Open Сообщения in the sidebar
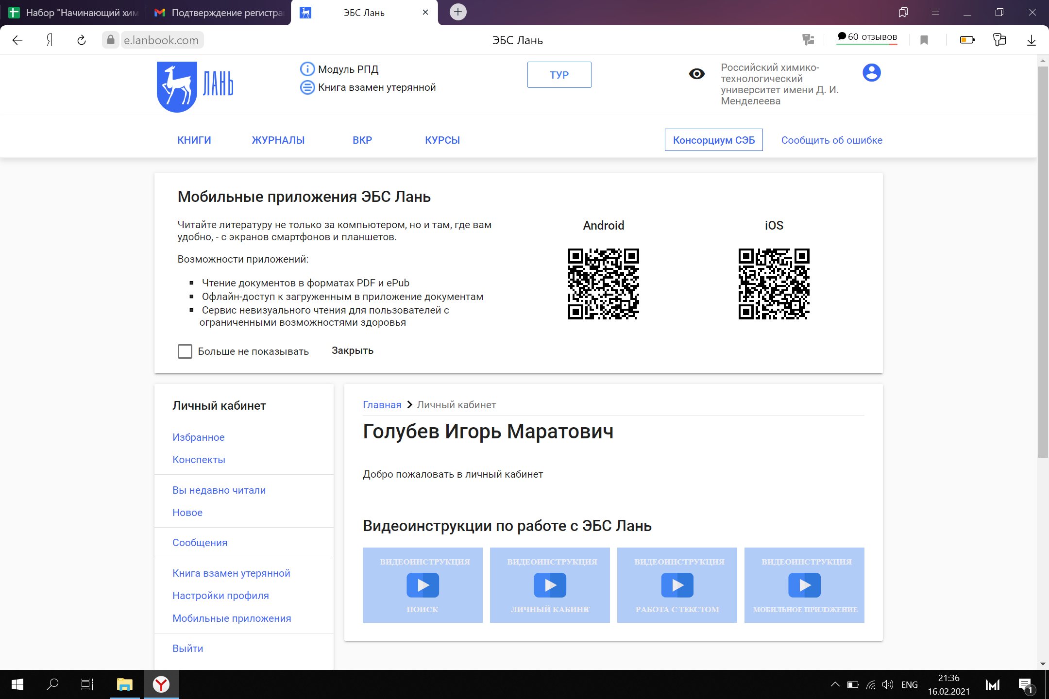This screenshot has height=699, width=1049. (200, 543)
